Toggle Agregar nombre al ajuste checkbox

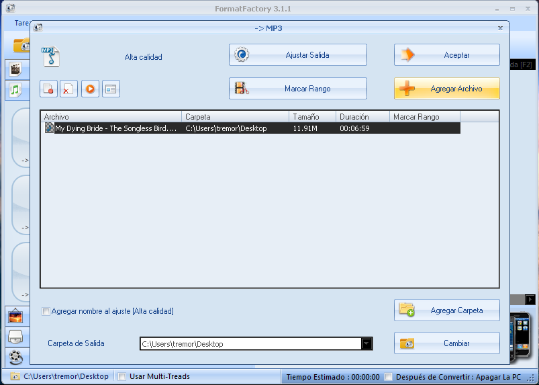46,311
